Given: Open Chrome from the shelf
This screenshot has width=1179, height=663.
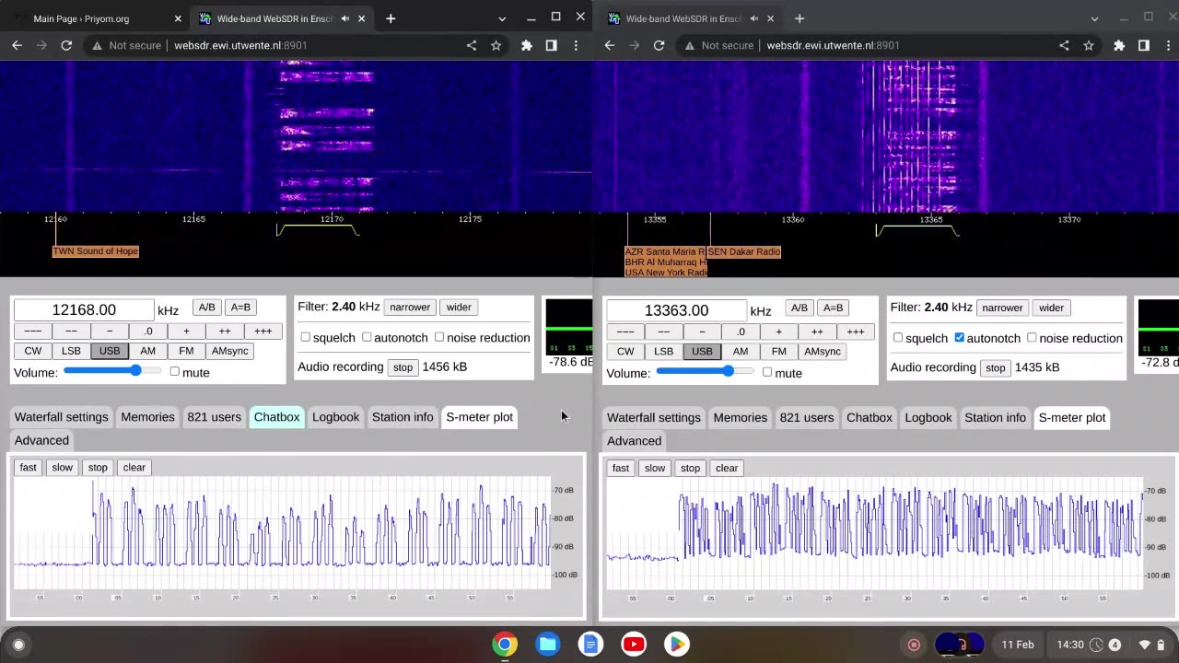Looking at the screenshot, I should tap(504, 644).
